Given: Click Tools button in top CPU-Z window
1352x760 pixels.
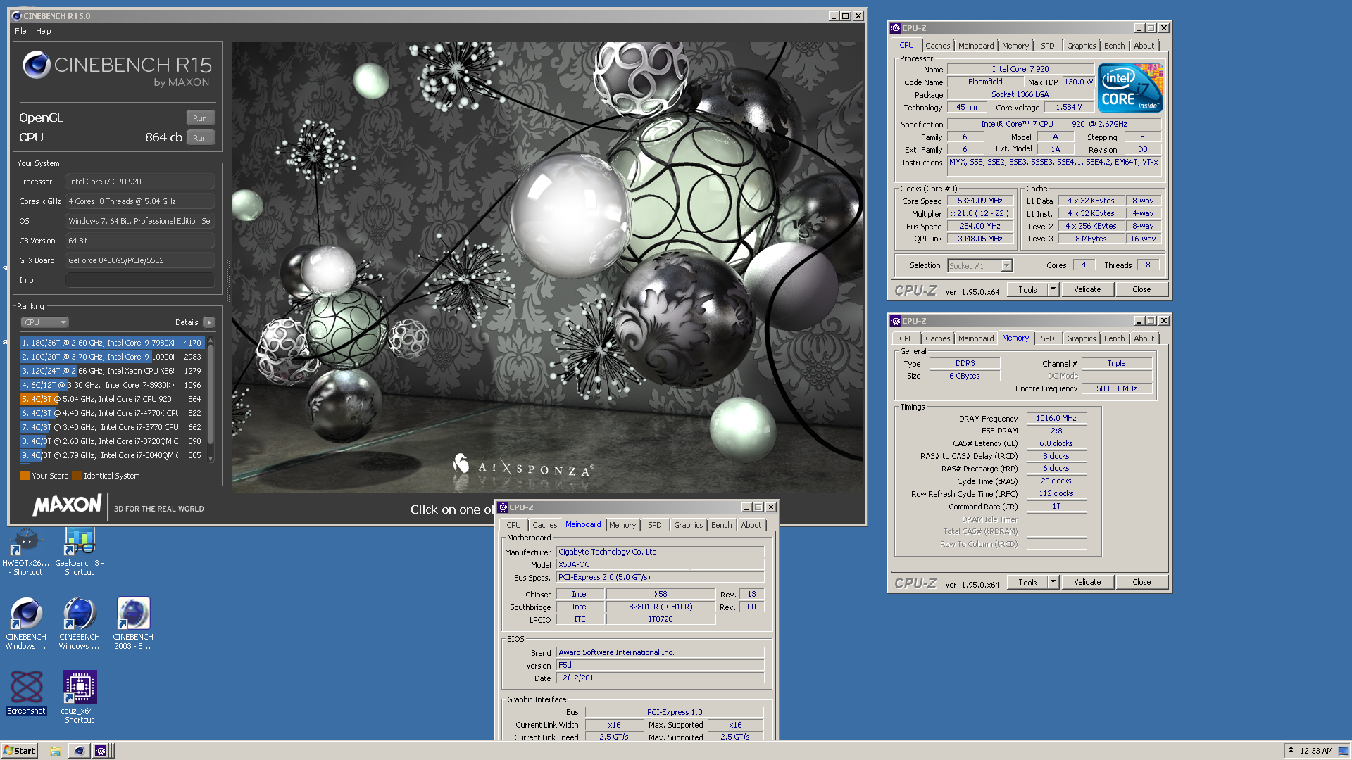Looking at the screenshot, I should [1027, 289].
